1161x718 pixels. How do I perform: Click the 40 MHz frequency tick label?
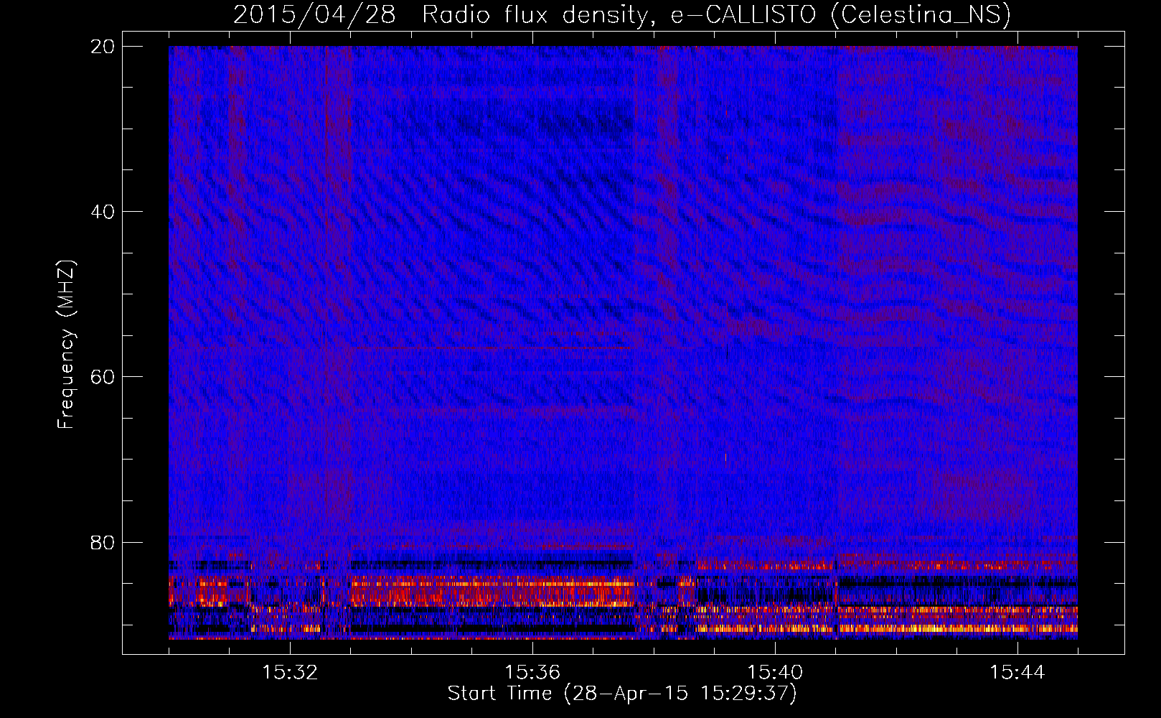(x=103, y=212)
